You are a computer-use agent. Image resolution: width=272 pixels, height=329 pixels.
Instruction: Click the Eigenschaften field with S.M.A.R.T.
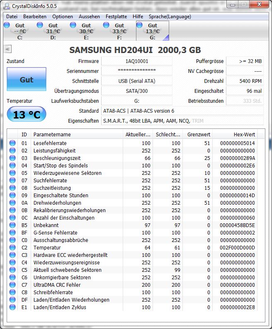point(182,121)
